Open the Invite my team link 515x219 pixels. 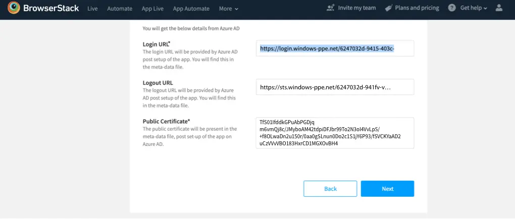pos(357,8)
